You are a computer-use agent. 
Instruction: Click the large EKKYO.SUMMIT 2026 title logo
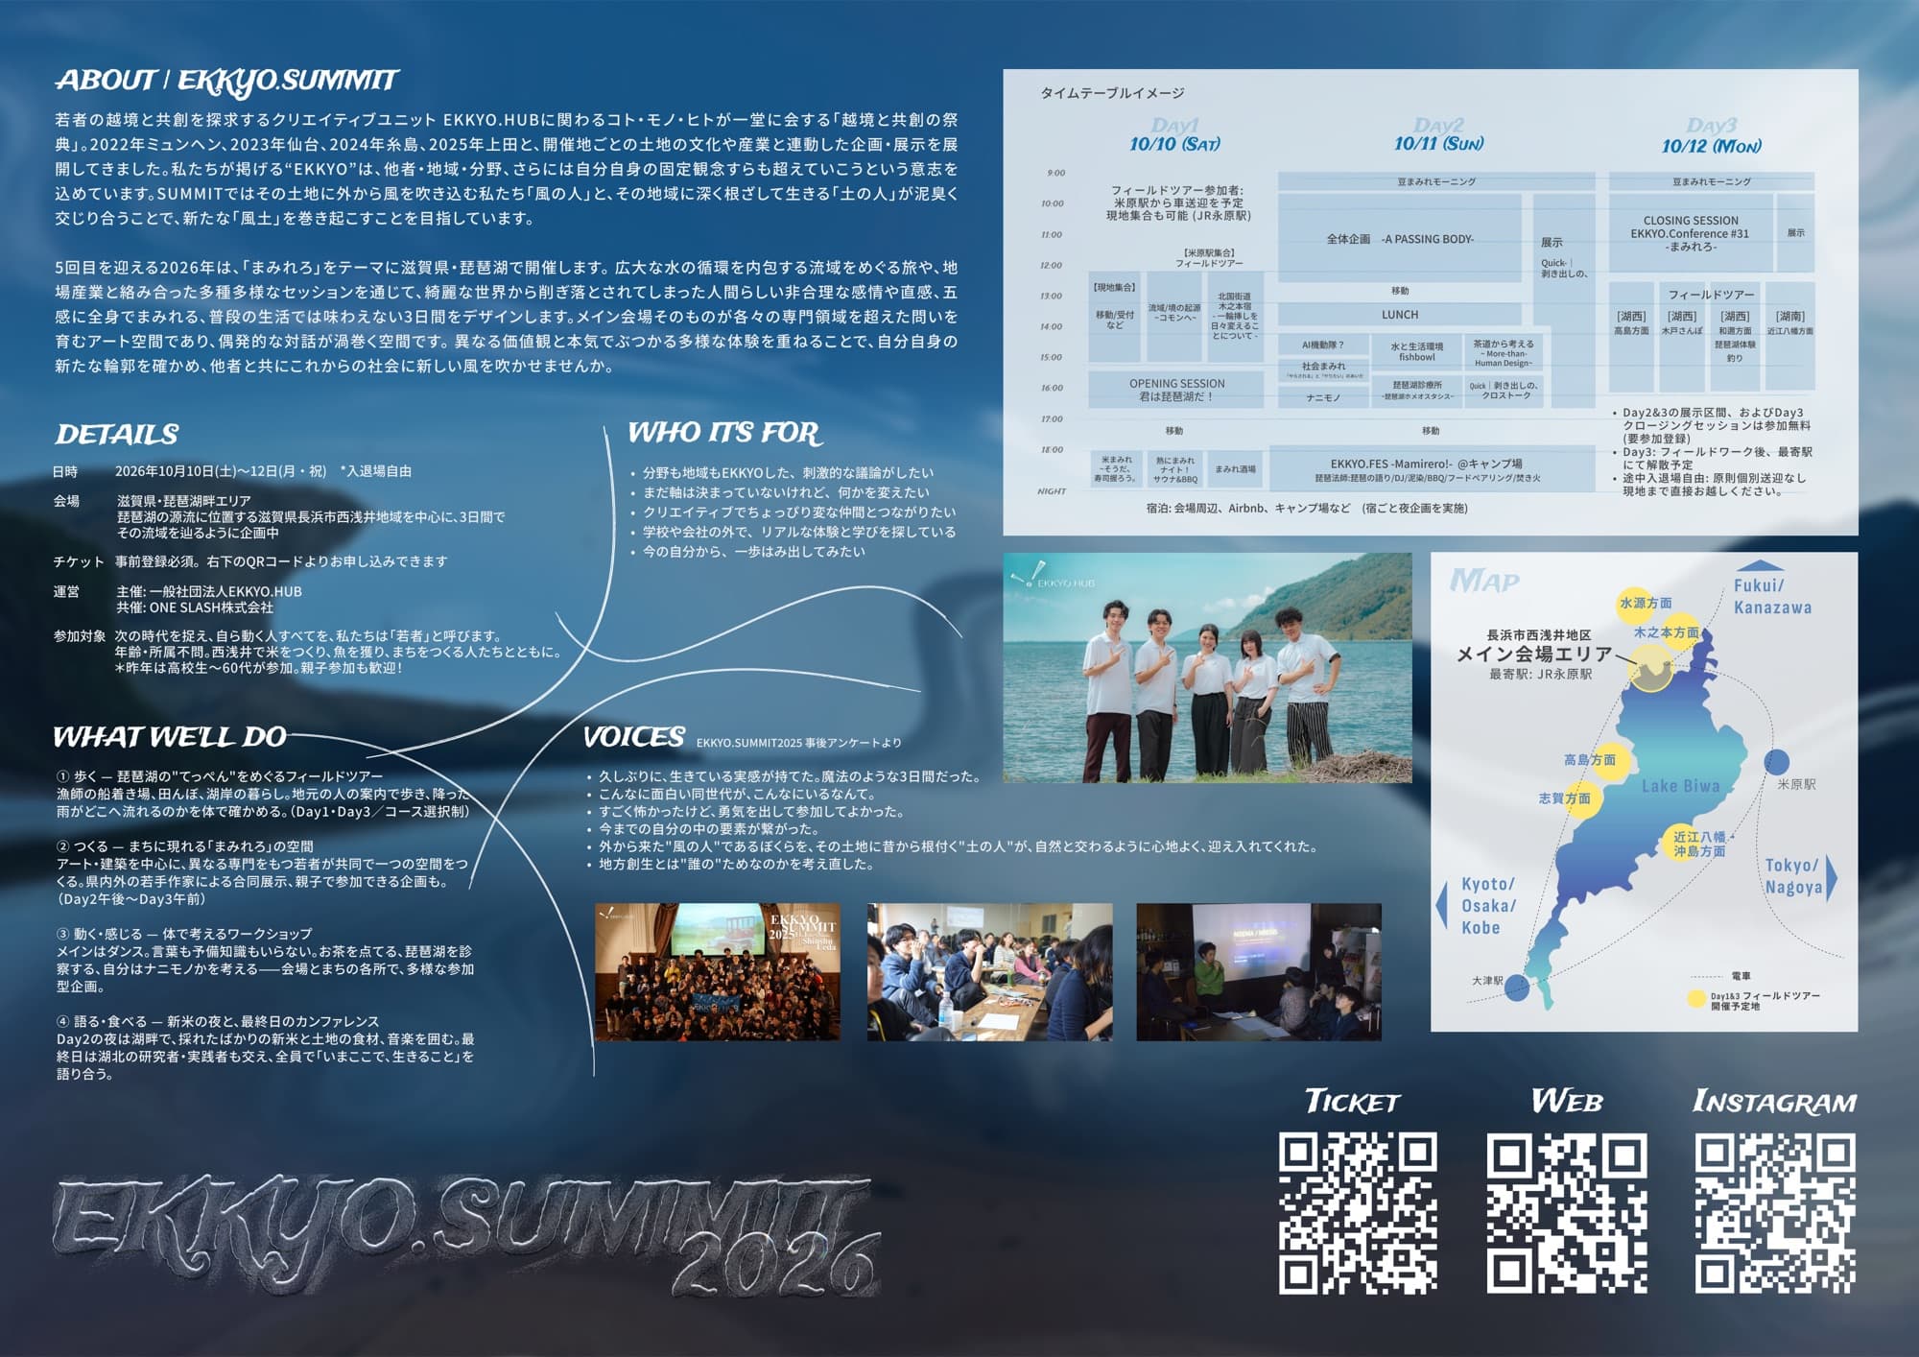467,1235
